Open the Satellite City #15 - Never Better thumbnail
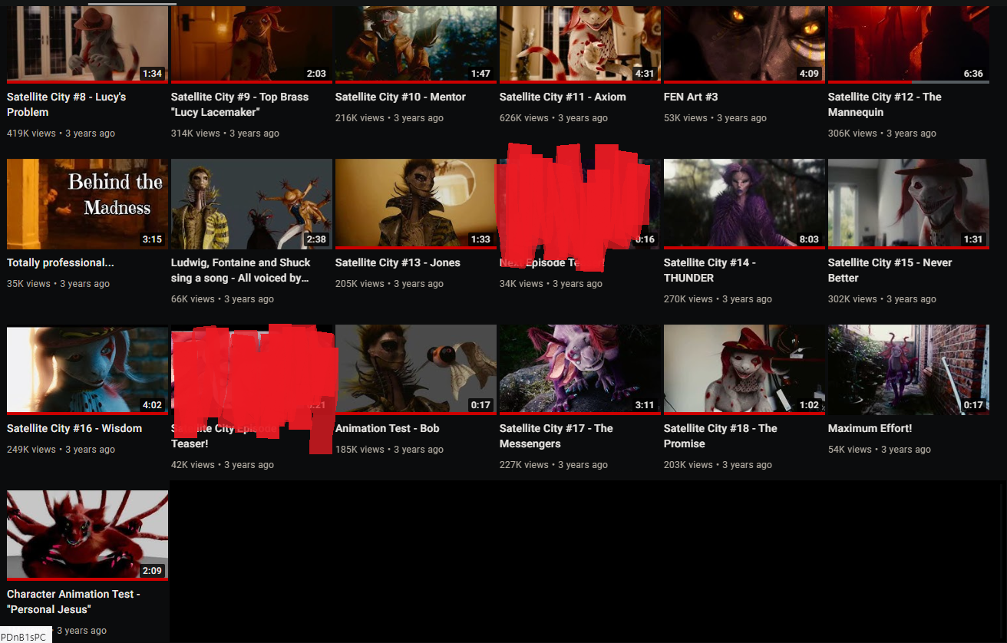 click(x=909, y=204)
